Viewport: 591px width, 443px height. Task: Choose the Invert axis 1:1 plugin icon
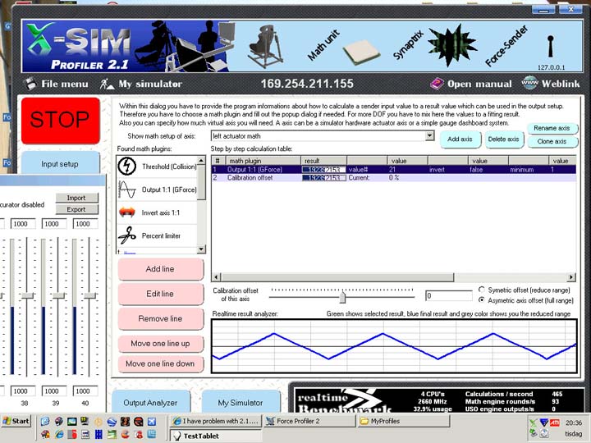point(127,212)
